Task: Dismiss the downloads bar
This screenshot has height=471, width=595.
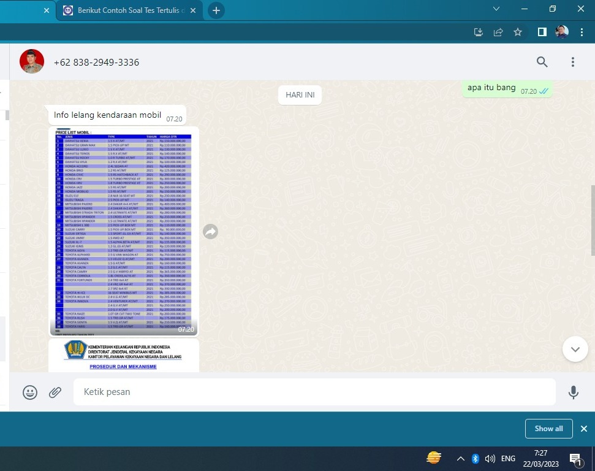Action: pyautogui.click(x=583, y=429)
